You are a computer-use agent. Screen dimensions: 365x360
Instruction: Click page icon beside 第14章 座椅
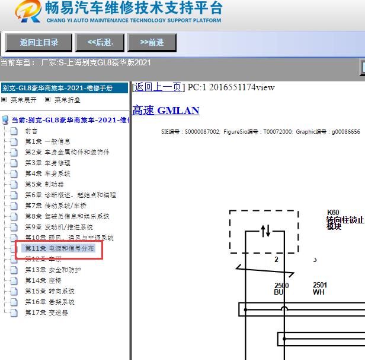click(x=14, y=281)
